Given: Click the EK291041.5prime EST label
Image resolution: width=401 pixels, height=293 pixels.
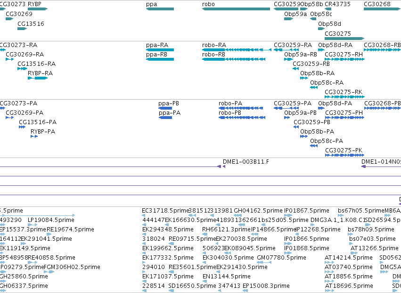Looking at the screenshot, I should pos(46,239).
